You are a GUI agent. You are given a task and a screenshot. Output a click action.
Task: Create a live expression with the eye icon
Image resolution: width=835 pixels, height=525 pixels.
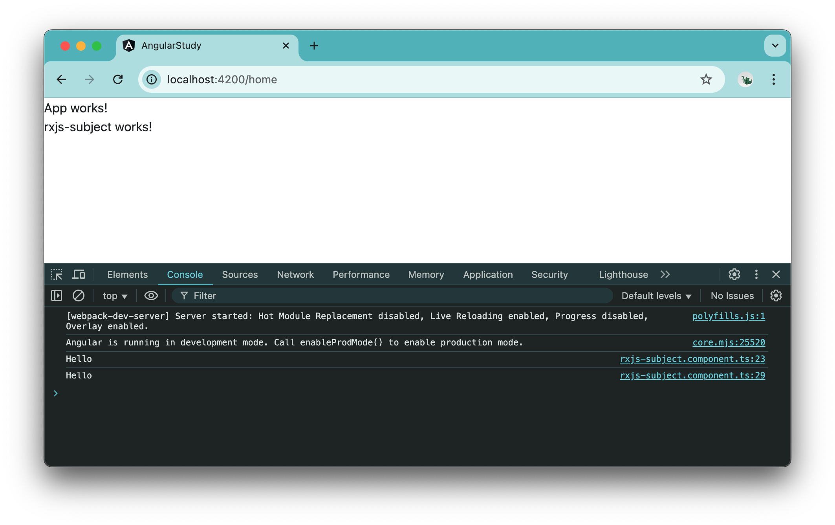pyautogui.click(x=151, y=296)
